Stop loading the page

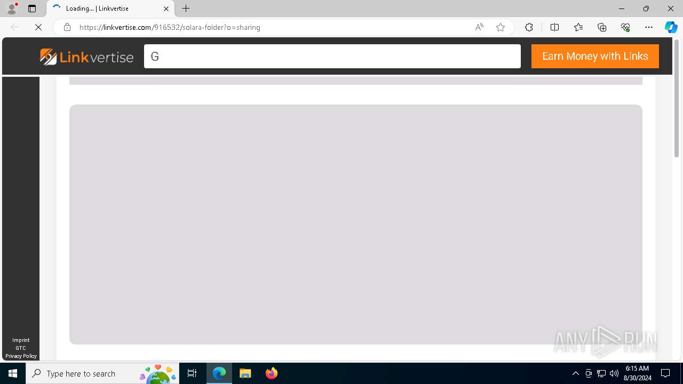coord(38,27)
